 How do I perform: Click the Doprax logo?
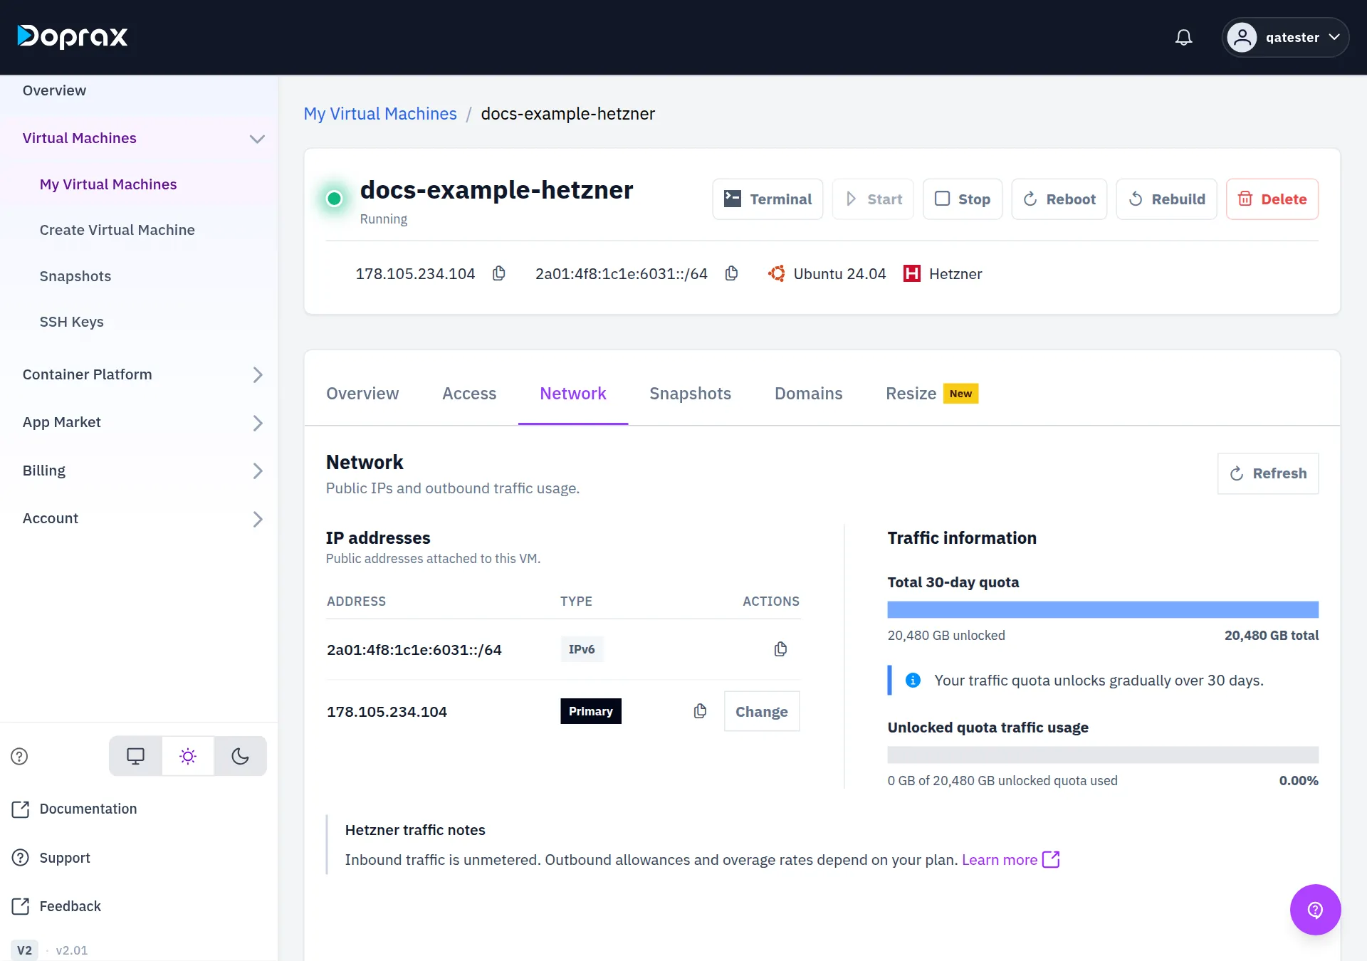[x=73, y=36]
